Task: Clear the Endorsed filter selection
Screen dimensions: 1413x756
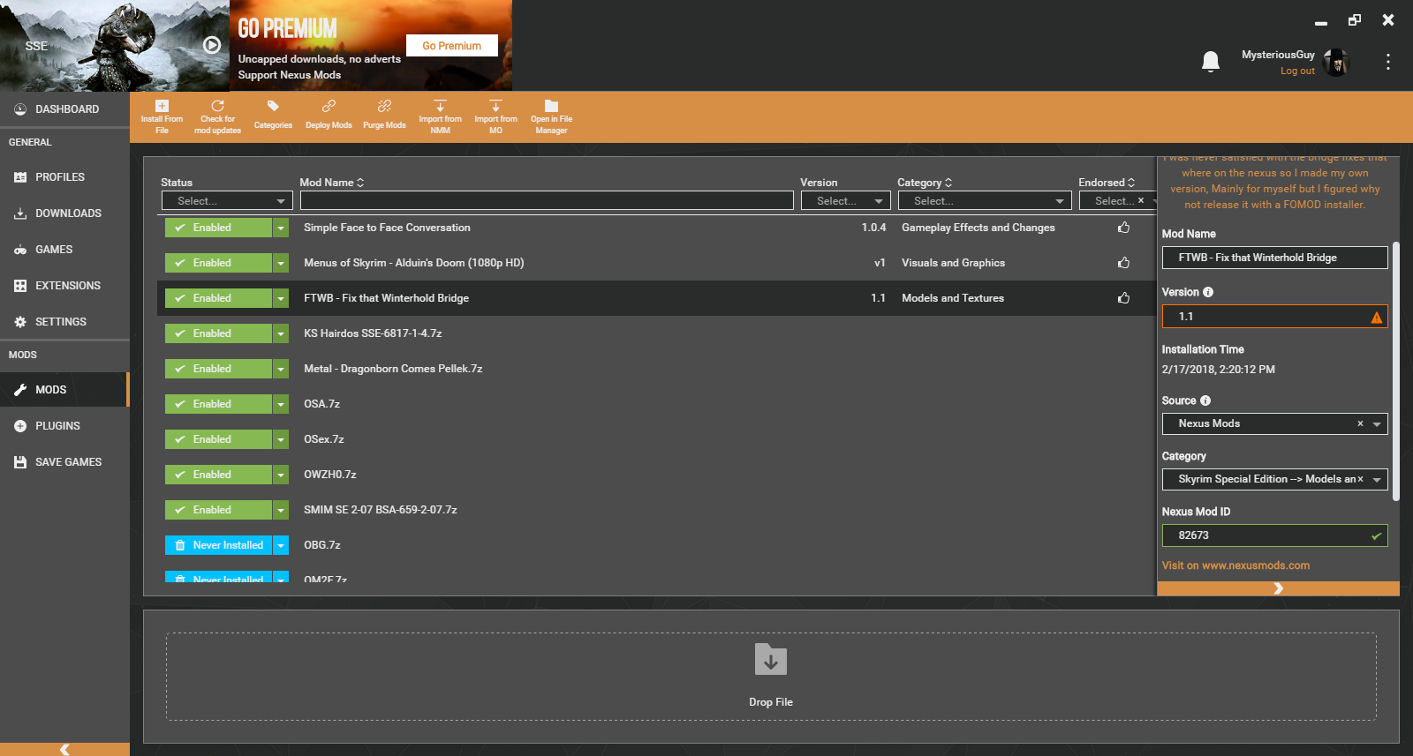Action: 1141,200
